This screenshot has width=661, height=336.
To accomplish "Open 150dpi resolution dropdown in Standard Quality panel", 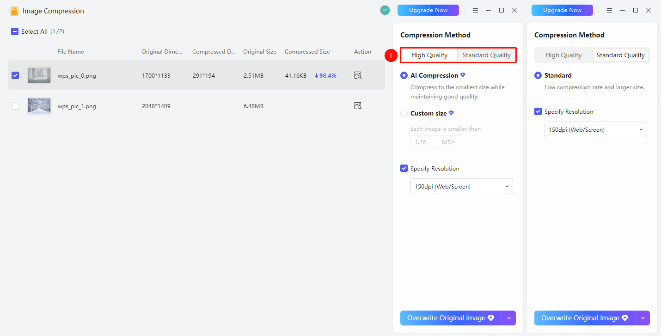I will coord(596,129).
